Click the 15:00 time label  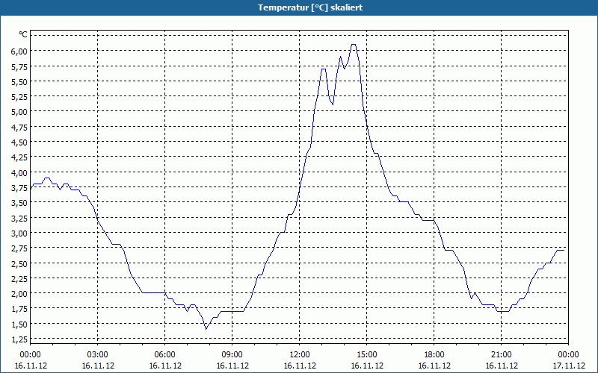(367, 355)
